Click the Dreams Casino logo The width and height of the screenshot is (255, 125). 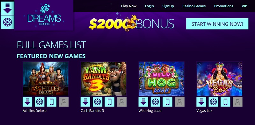tap(44, 15)
